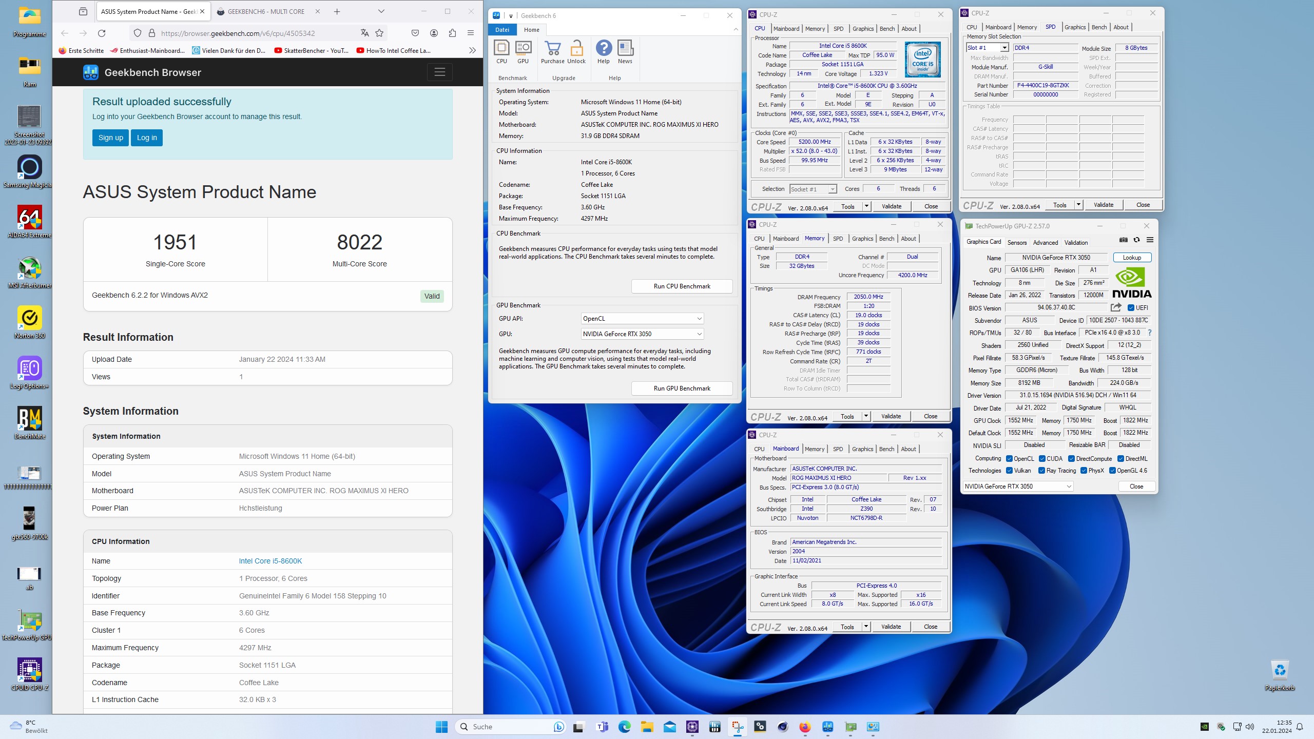
Task: Open Slot #1 dropdown in CPU-Z SPD
Action: click(988, 48)
